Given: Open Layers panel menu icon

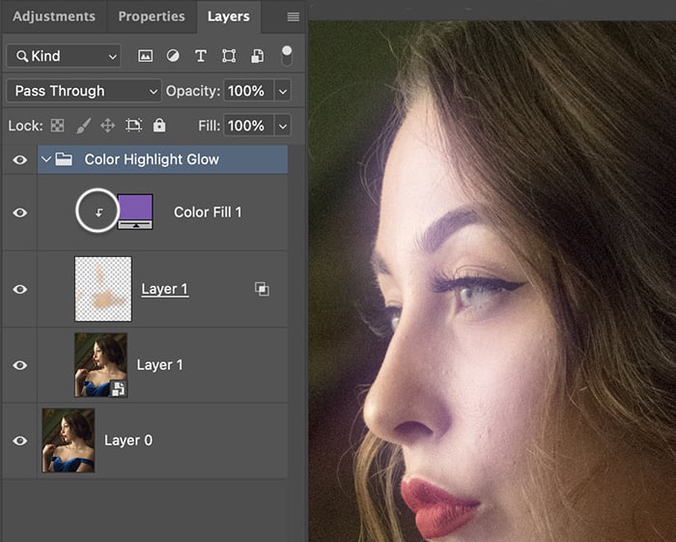Looking at the screenshot, I should click(x=294, y=16).
